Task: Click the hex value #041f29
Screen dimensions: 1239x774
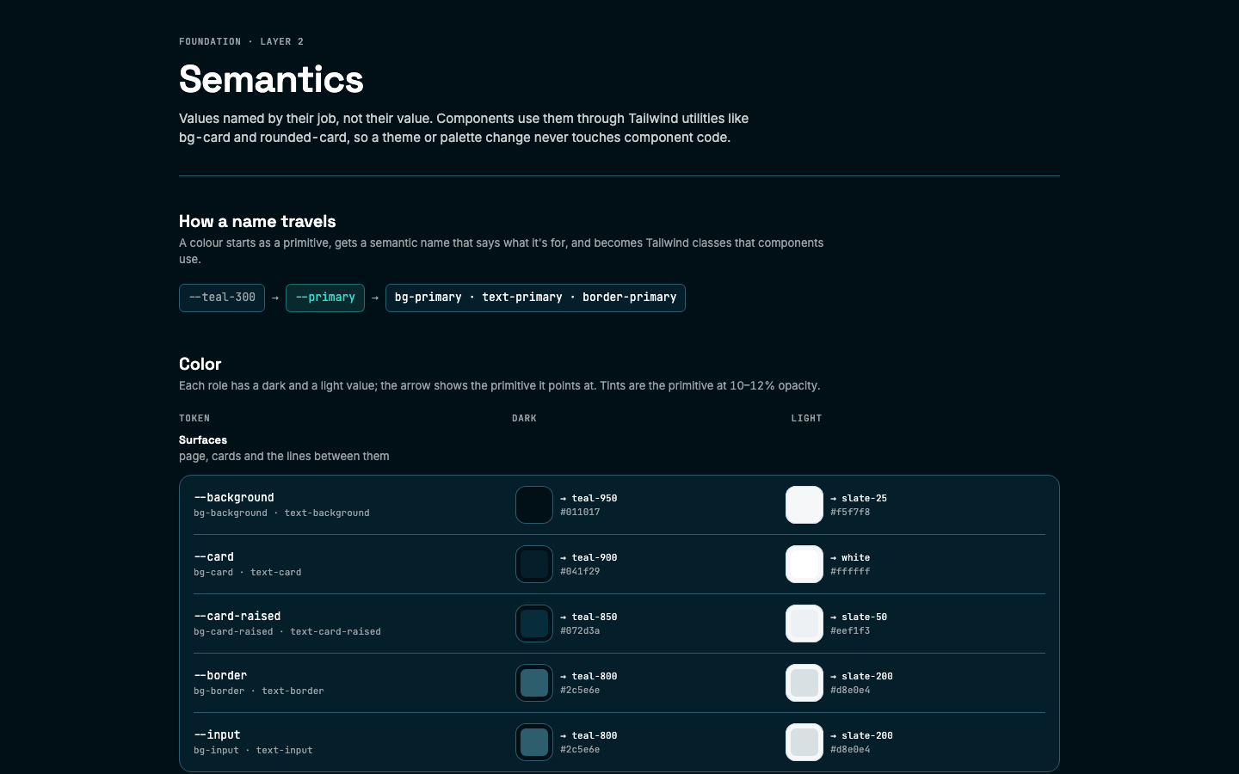Action: point(580,571)
